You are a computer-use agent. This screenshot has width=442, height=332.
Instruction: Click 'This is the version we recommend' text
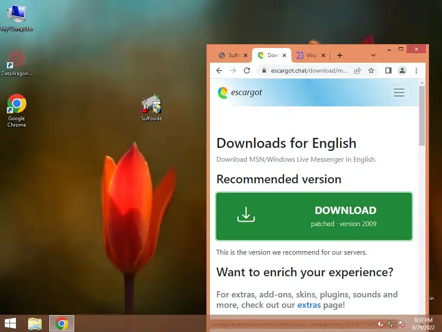pos(291,252)
